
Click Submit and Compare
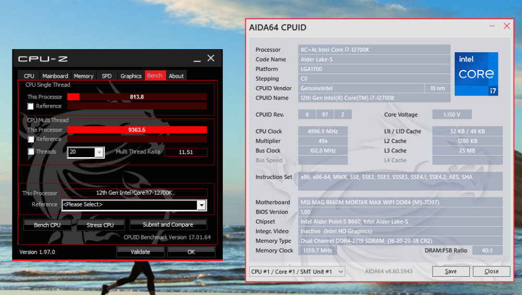pos(168,225)
